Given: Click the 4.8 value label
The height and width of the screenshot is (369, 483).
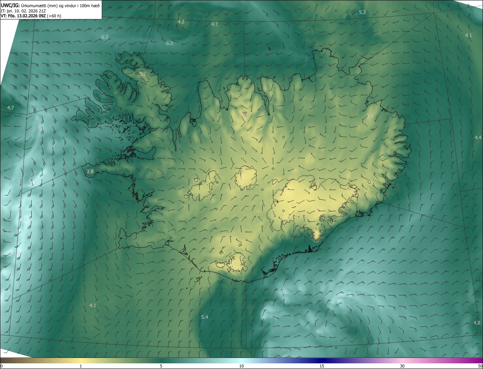Looking at the screenshot, I should pyautogui.click(x=477, y=323).
